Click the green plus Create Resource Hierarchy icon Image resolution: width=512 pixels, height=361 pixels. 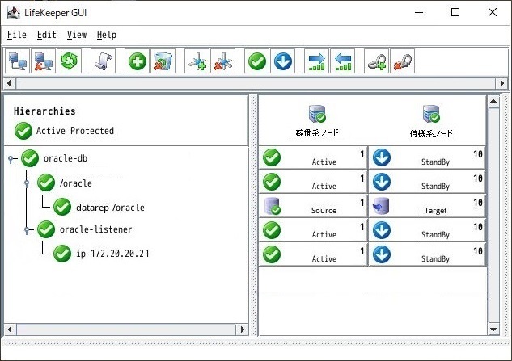click(x=138, y=61)
